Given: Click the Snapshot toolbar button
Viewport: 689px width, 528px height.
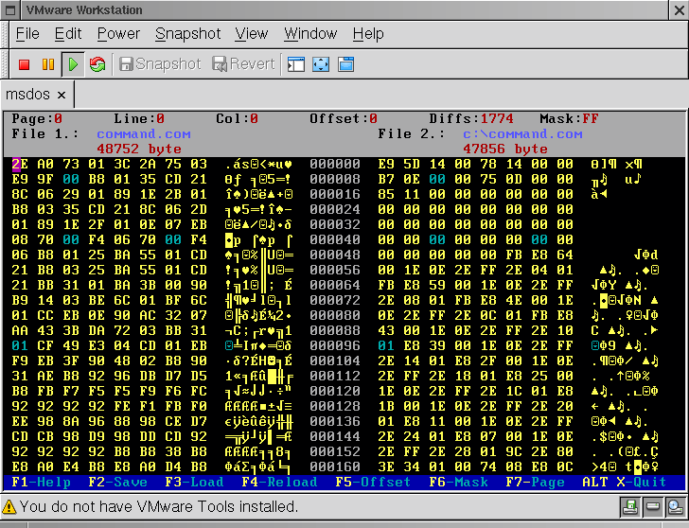Looking at the screenshot, I should pos(159,64).
